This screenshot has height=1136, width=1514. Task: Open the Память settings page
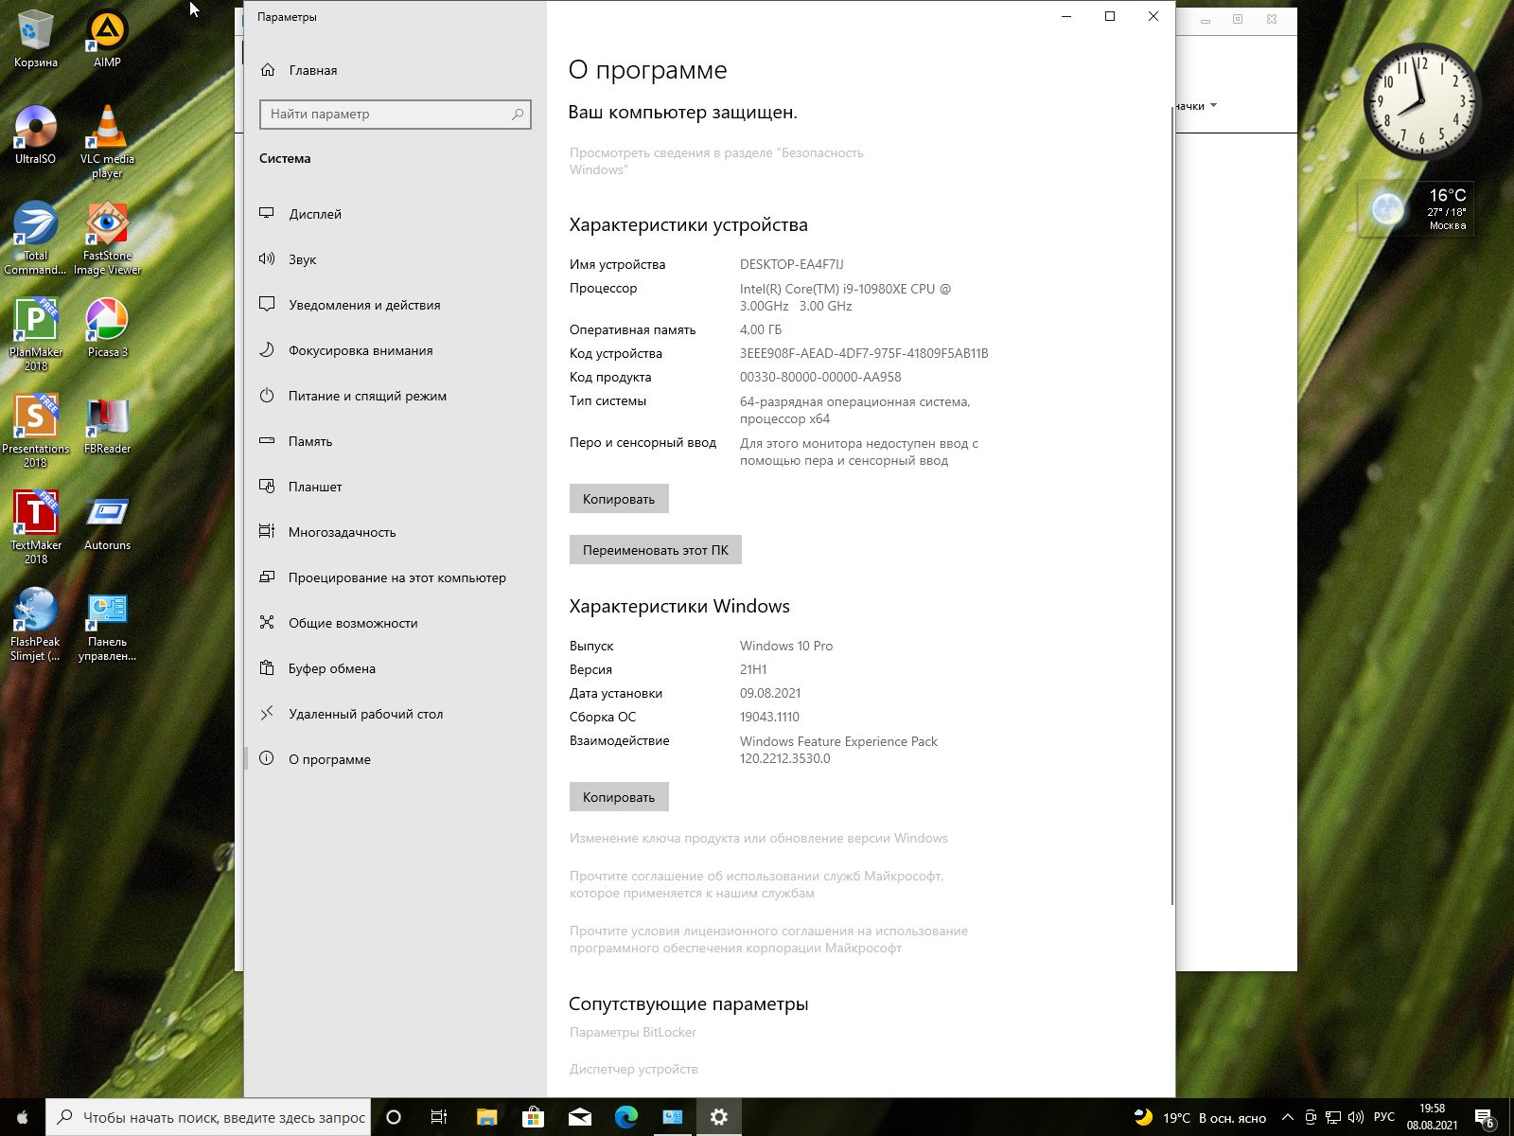(x=396, y=441)
